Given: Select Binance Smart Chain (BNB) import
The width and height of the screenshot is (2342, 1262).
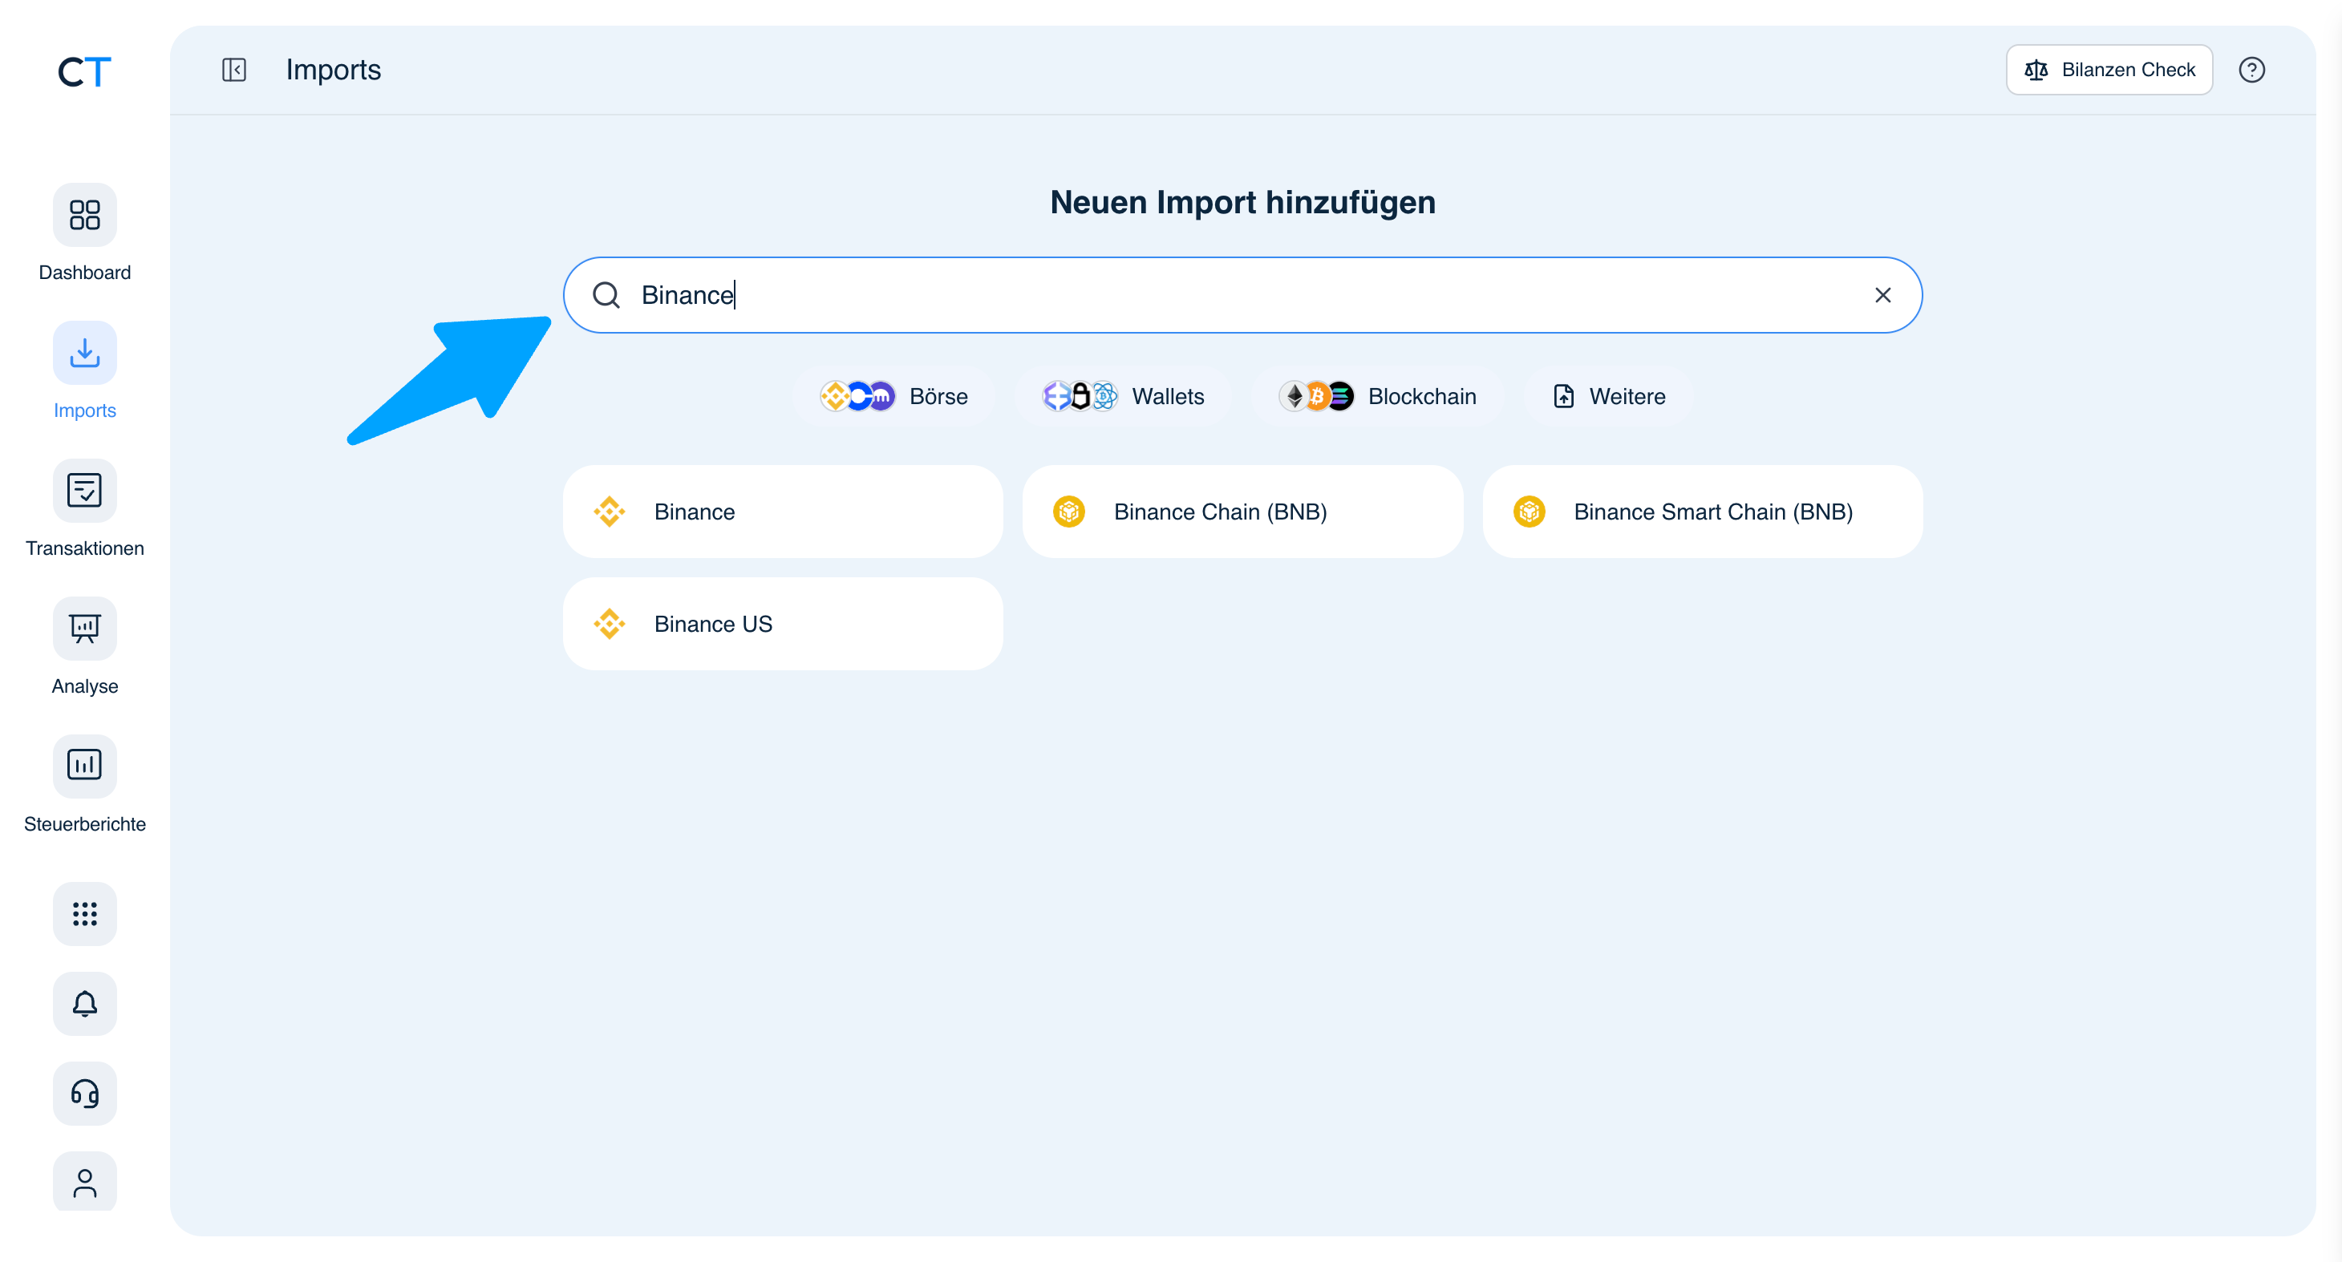Looking at the screenshot, I should (1702, 512).
